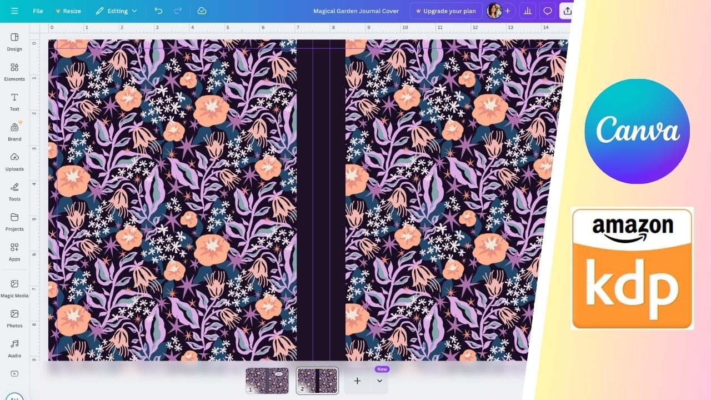The image size is (711, 400).
Task: Expand the Editing mode dropdown
Action: 116,11
